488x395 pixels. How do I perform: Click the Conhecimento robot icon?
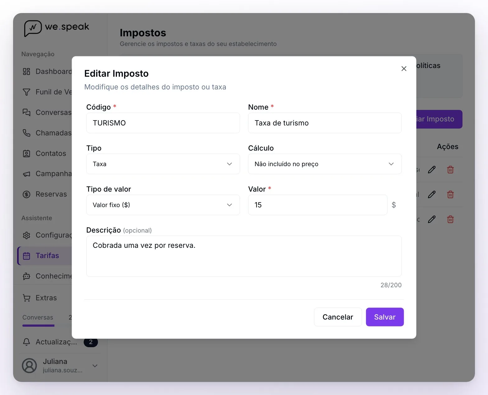pyautogui.click(x=26, y=276)
